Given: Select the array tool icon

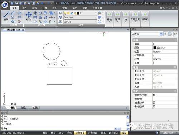Looking at the screenshot, I should pos(45,21).
